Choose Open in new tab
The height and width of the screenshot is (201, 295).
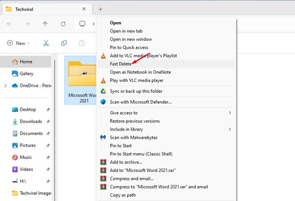(x=166, y=31)
